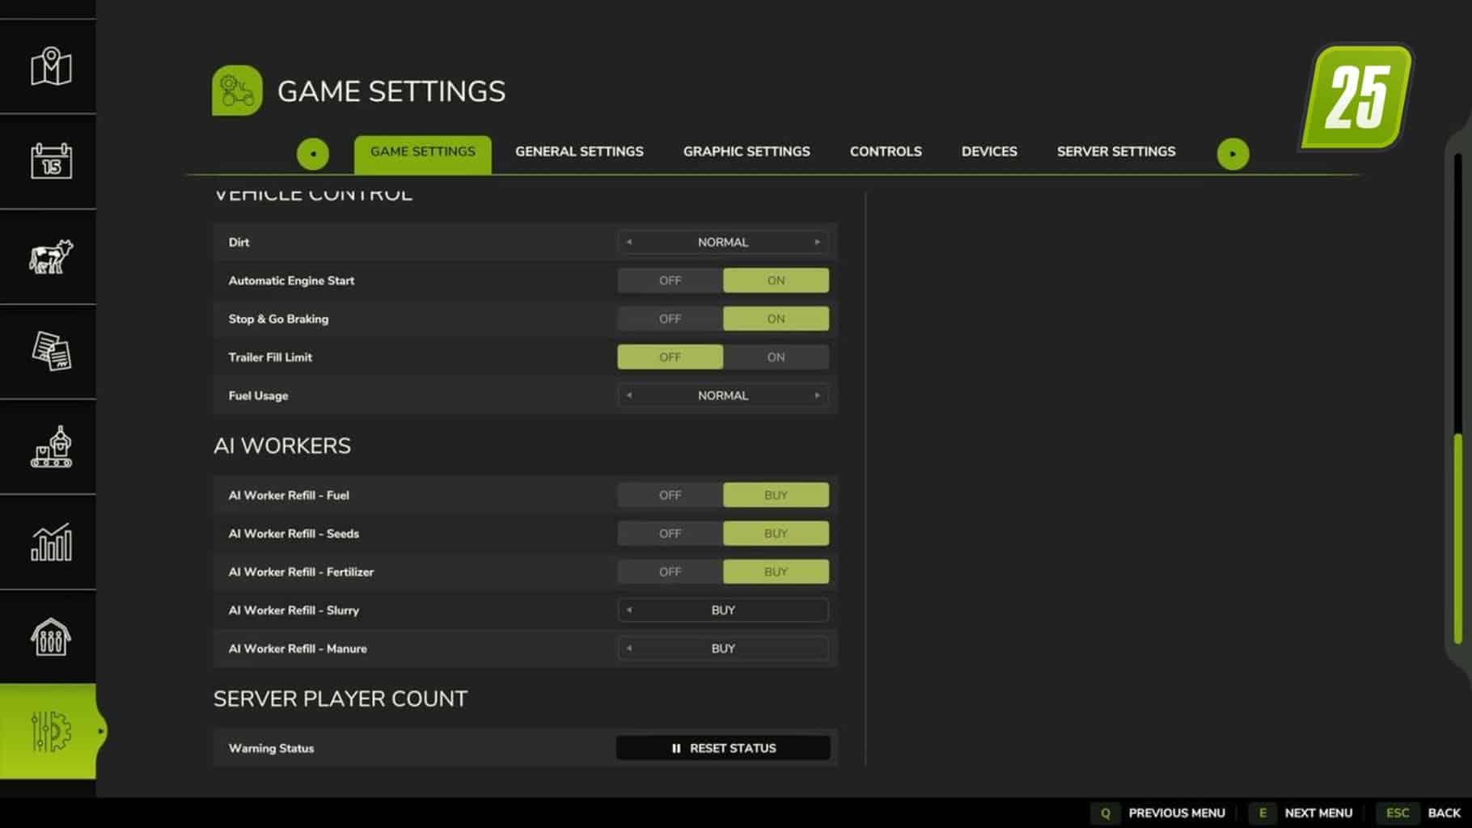
Task: Turn Trailer Fill Limit on
Action: (x=776, y=357)
